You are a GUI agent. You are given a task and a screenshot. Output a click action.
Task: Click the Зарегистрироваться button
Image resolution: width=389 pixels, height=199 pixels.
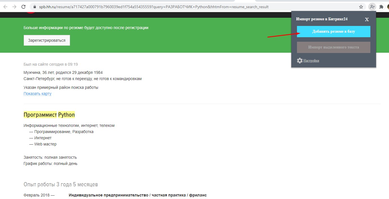click(x=47, y=40)
